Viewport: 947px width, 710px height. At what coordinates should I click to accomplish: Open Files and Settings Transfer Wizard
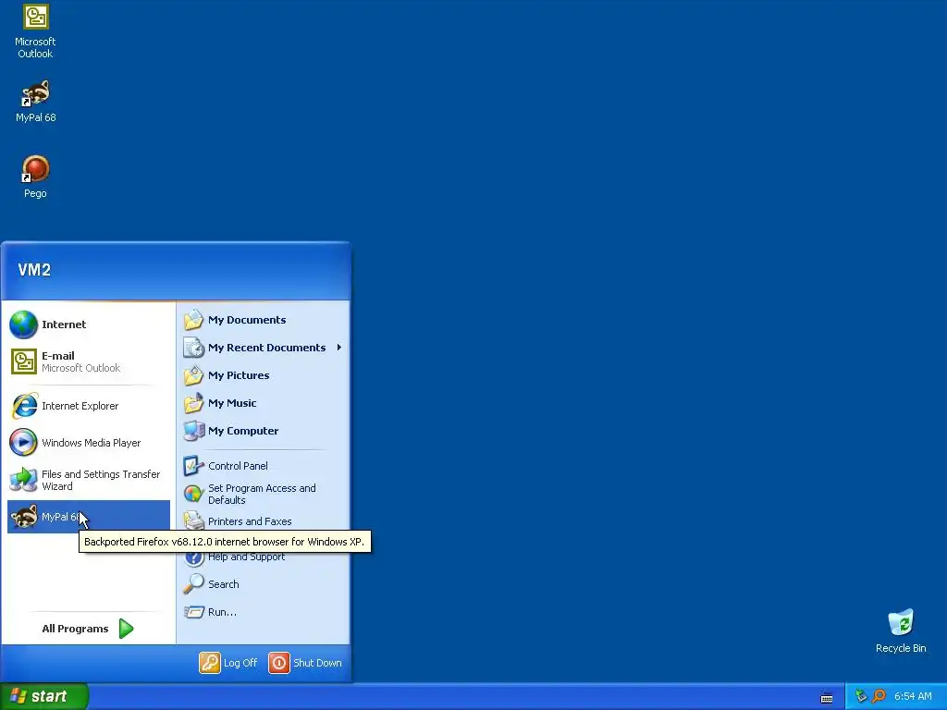point(89,480)
